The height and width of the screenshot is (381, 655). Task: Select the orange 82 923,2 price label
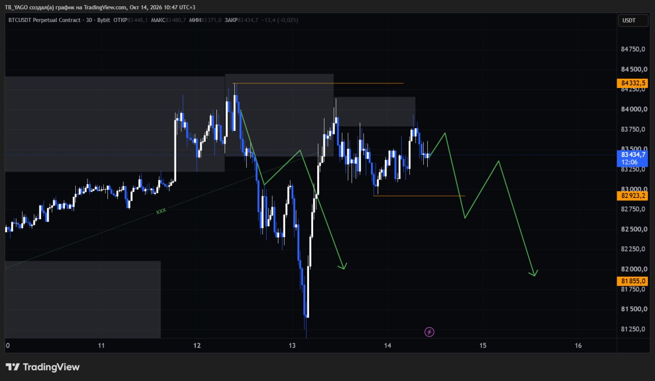(632, 195)
